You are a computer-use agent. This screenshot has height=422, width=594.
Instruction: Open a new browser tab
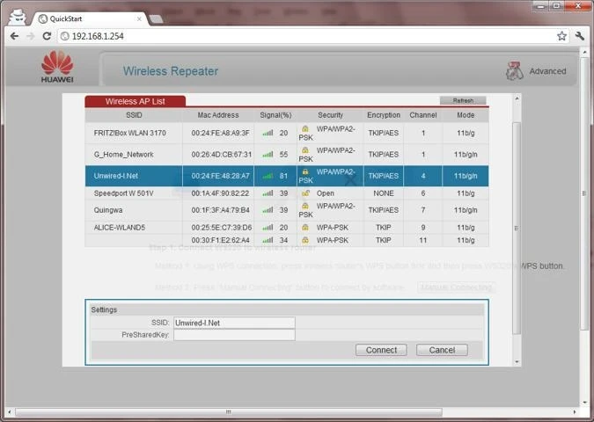tap(156, 19)
